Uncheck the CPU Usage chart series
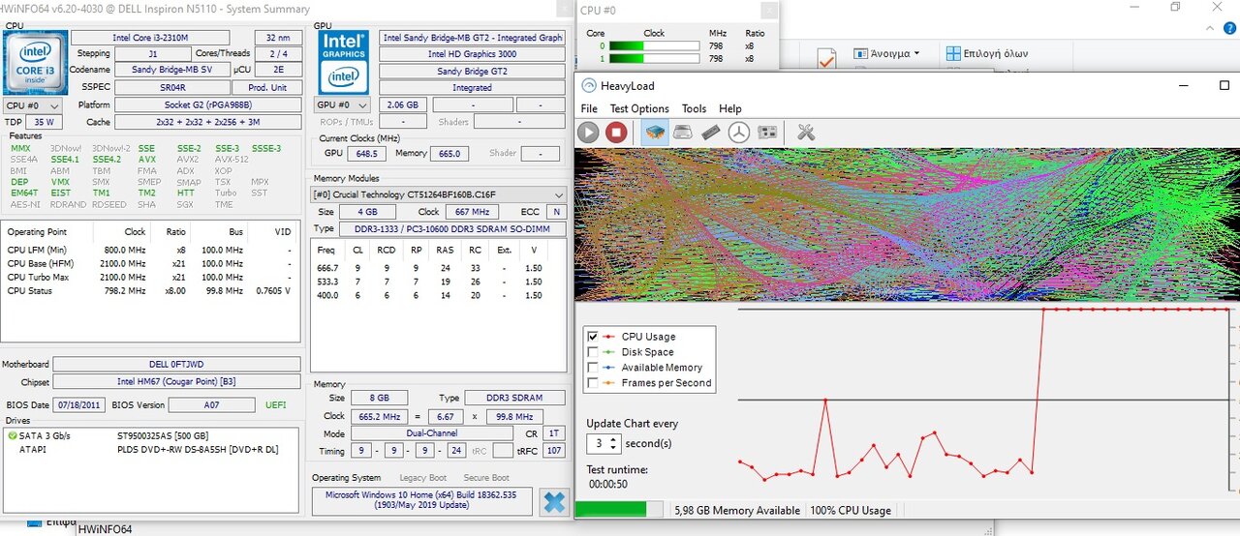 [593, 337]
